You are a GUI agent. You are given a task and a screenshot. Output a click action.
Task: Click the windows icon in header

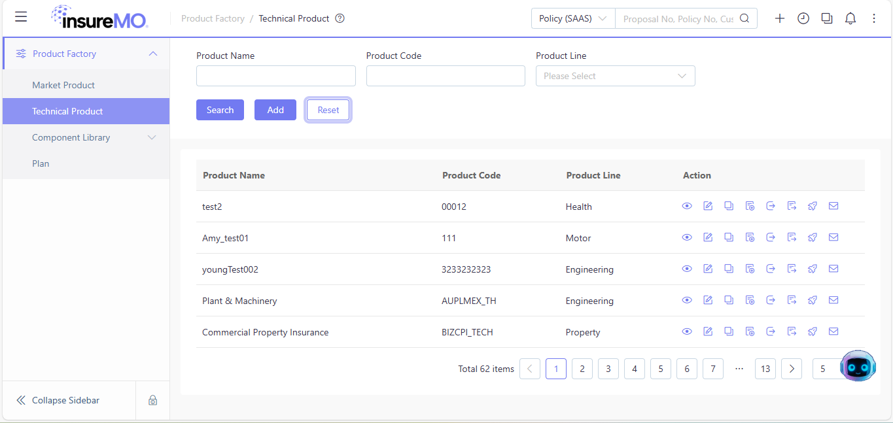coord(827,18)
